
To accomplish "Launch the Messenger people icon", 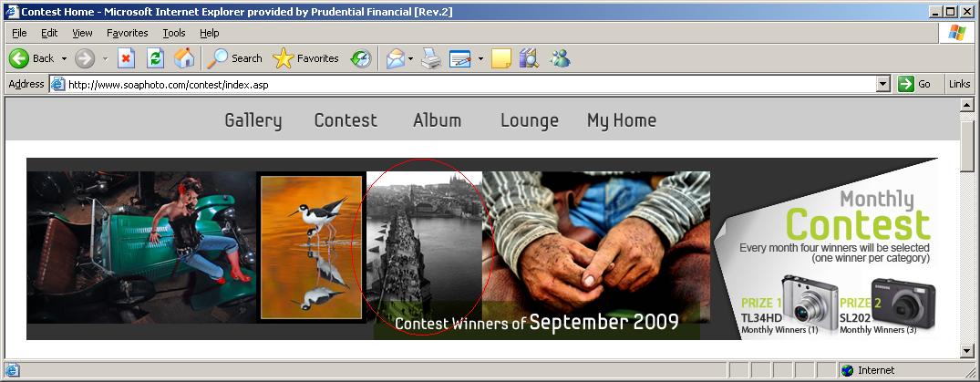I will [x=560, y=58].
